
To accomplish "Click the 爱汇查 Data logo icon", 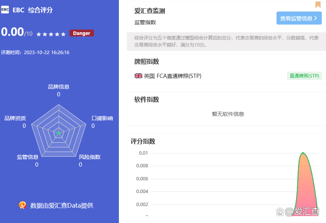I will pos(23,205).
